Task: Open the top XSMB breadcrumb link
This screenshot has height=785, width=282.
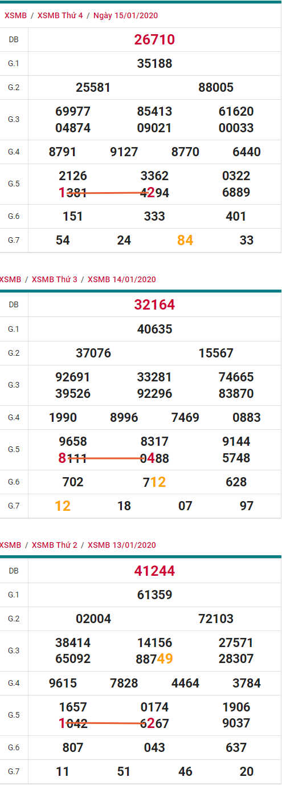Action: 16,15
